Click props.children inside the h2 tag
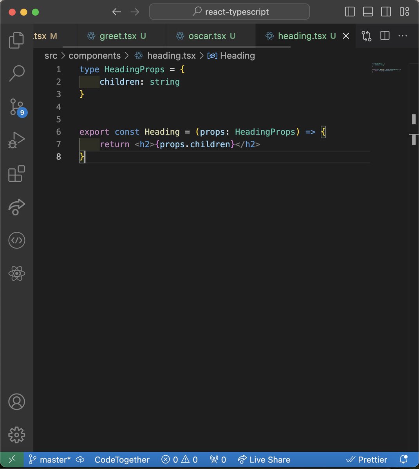 tap(195, 145)
